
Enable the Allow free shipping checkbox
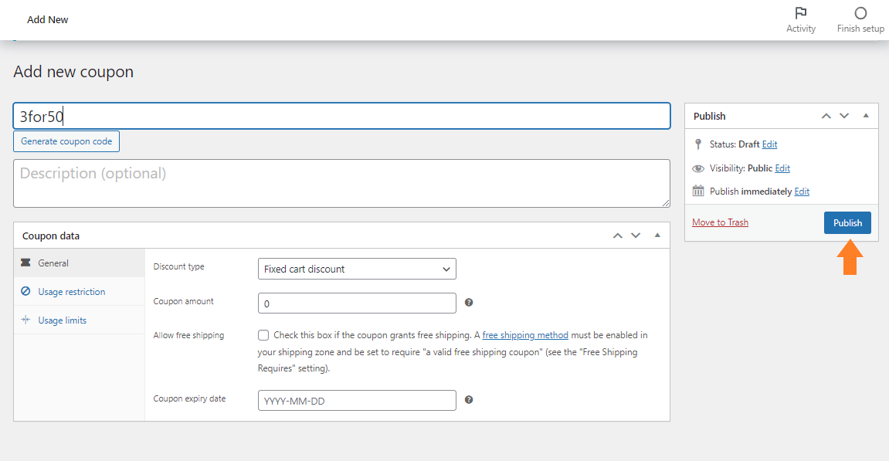263,335
